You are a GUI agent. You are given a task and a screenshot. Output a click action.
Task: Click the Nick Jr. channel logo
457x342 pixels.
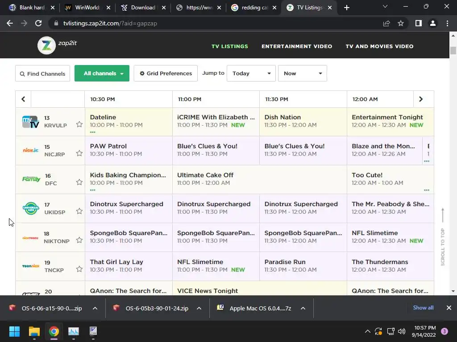31,151
